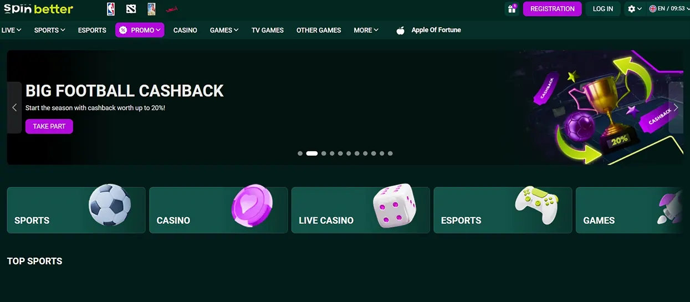
Task: Open the MORE dropdown menu
Action: (x=366, y=30)
